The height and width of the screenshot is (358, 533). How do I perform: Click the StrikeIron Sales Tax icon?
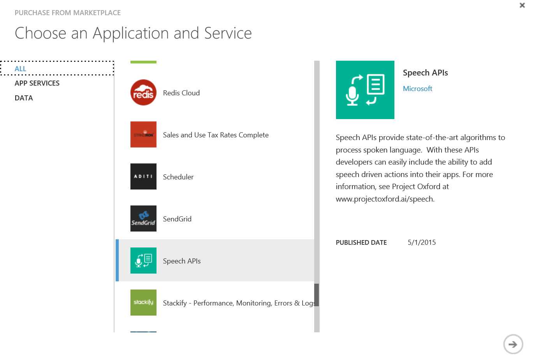click(x=143, y=135)
